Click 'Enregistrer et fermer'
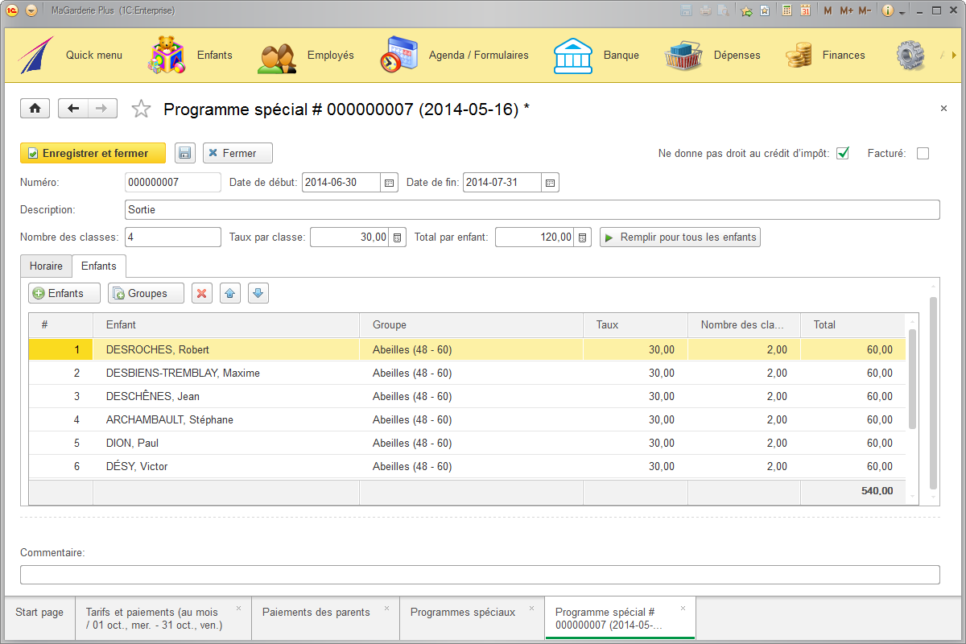This screenshot has height=644, width=966. pyautogui.click(x=93, y=152)
